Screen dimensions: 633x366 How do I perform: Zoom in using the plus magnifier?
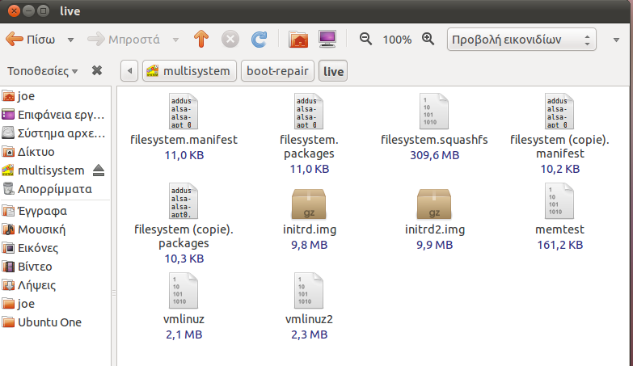pos(428,39)
